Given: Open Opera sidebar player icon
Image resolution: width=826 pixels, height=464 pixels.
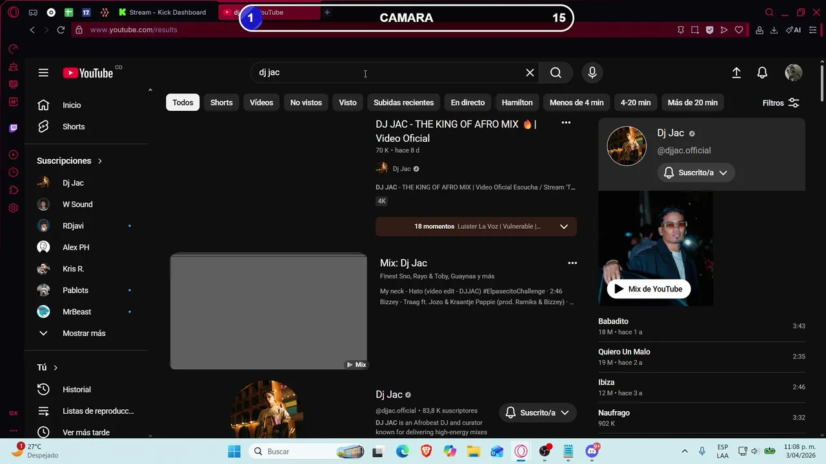Looking at the screenshot, I should tap(13, 155).
